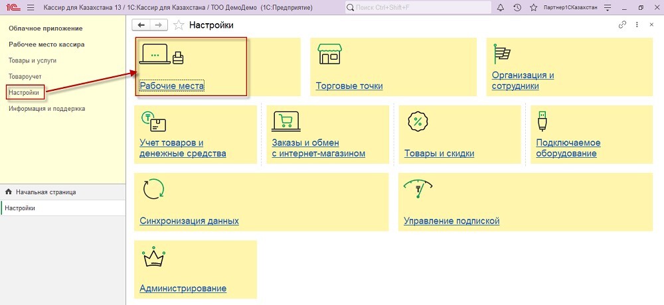Open Заказы и обмен с интернет-магазином
The image size is (664, 305).
pos(319,148)
